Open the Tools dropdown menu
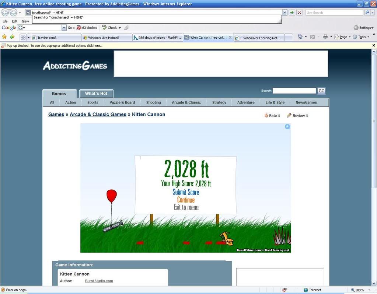377x294 pixels. (361, 37)
